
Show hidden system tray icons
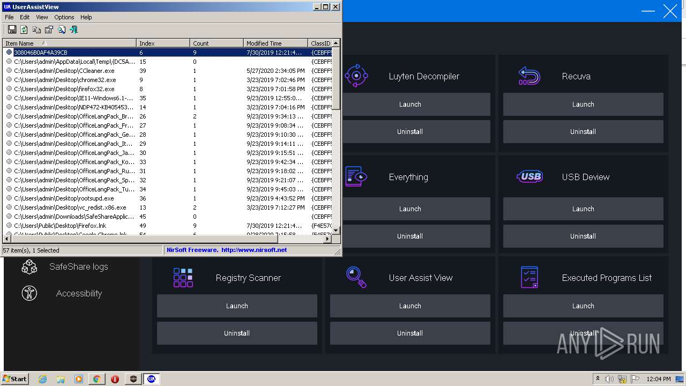(598, 379)
